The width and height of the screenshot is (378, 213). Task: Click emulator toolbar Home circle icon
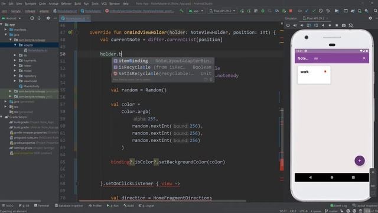pos(330,25)
